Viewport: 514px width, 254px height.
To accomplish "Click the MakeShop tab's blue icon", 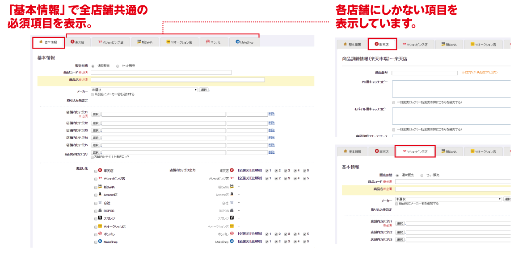I will click(x=238, y=42).
